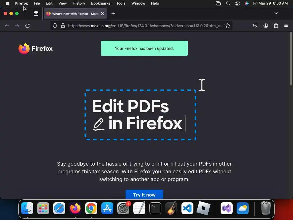Screen dimensions: 293x220
Task: Open App Store from the dock
Action: tap(107, 208)
